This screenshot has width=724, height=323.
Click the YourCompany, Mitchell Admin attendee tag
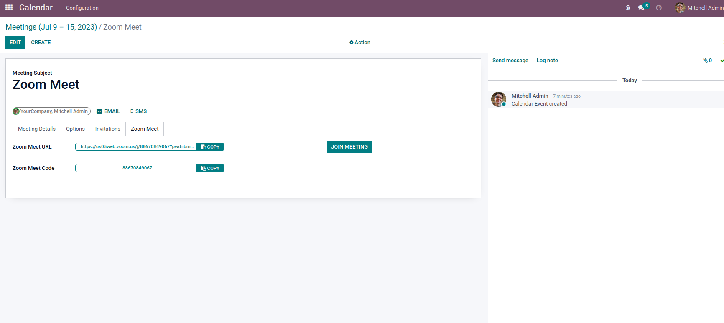pyautogui.click(x=51, y=111)
